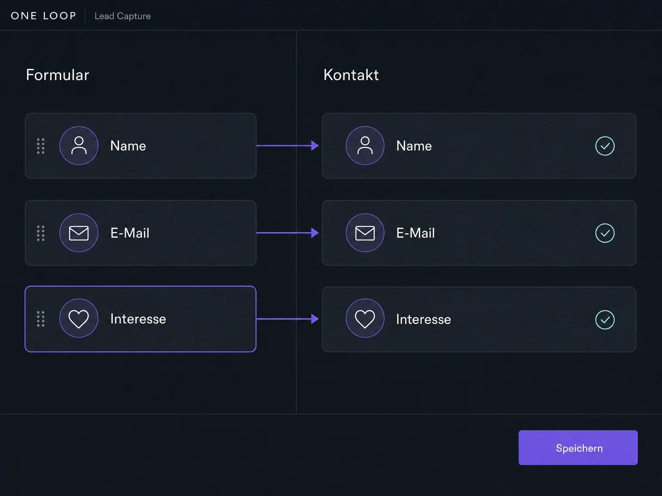662x496 pixels.
Task: Select the arrow connecting Name fields
Action: (287, 146)
